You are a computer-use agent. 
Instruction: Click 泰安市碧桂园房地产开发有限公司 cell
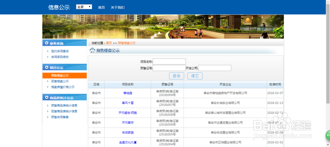(x=225, y=93)
